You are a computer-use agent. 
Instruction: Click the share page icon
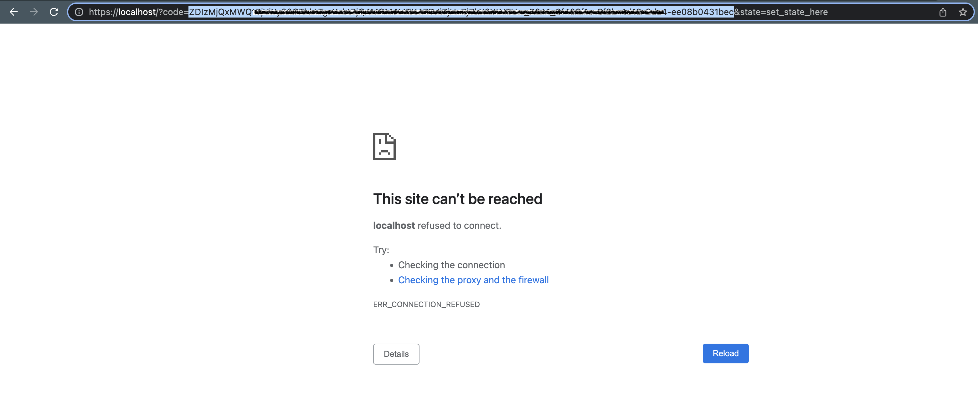[943, 12]
